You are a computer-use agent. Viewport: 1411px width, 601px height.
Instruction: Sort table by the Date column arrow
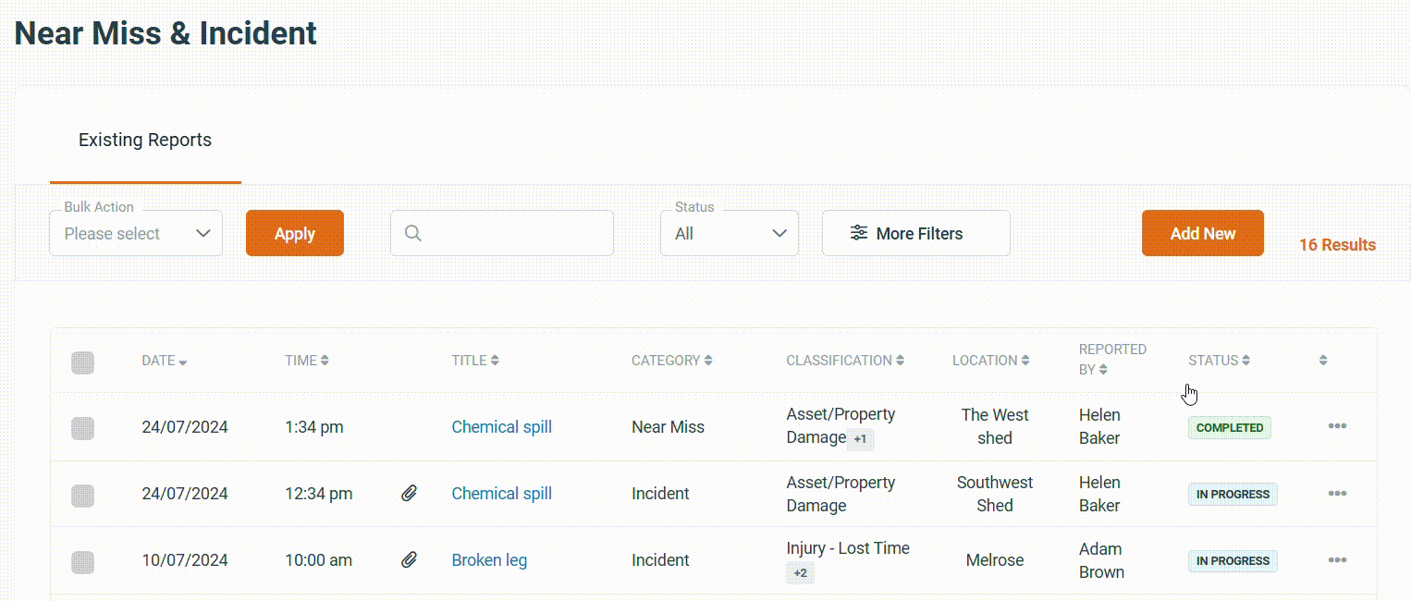182,362
